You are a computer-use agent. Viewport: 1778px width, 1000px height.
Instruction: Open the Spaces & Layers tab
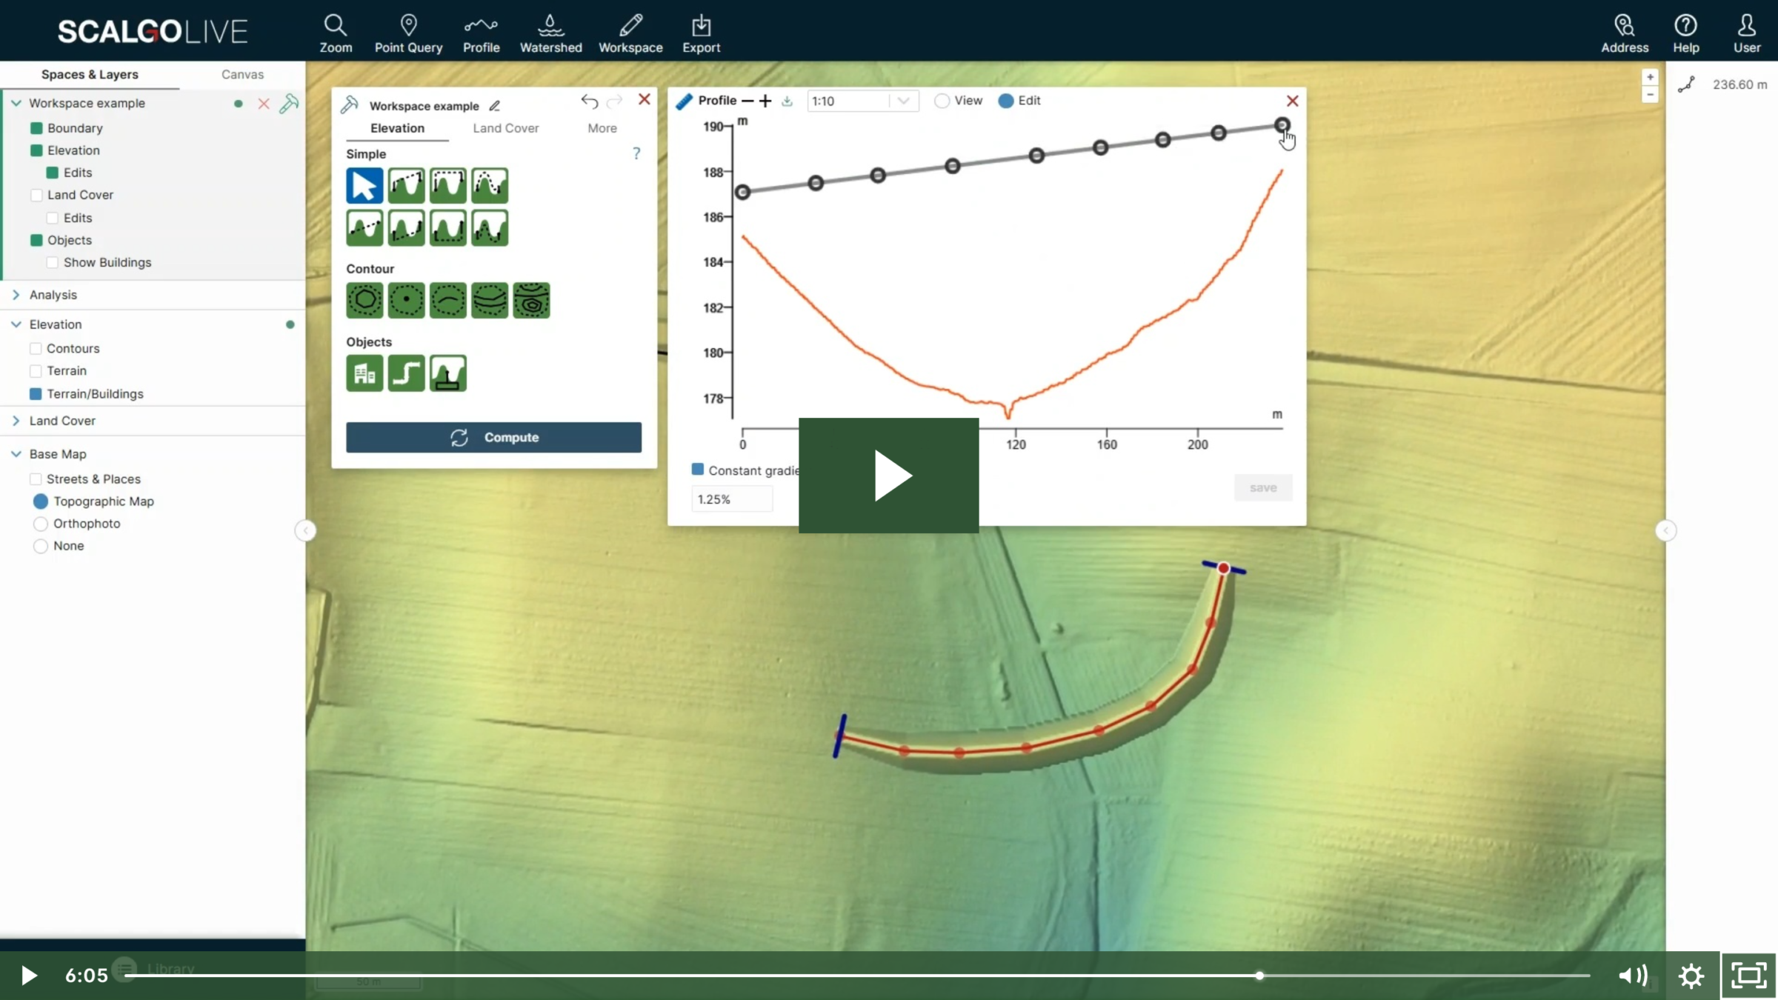90,75
